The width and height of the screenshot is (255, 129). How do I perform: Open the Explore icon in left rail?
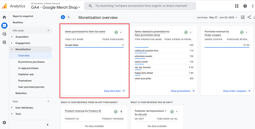(4, 34)
